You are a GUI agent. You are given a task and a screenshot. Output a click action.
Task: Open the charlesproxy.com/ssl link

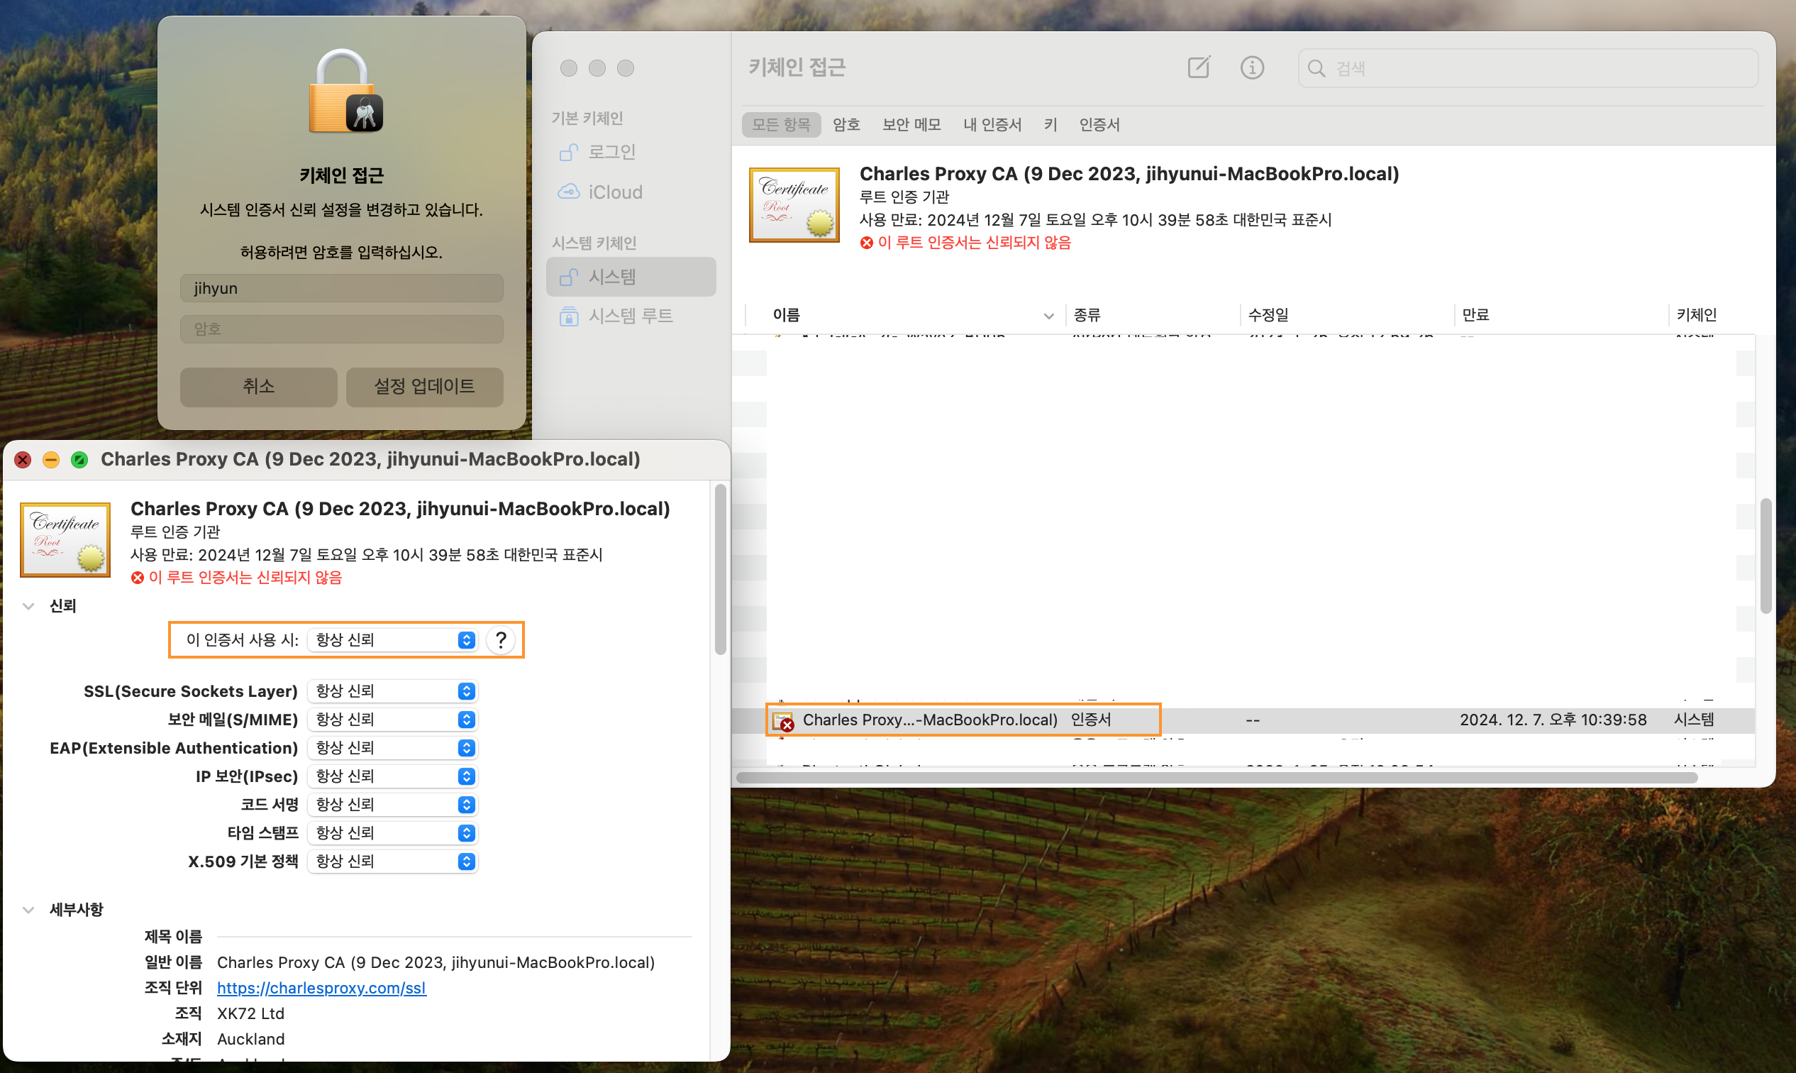point(321,988)
